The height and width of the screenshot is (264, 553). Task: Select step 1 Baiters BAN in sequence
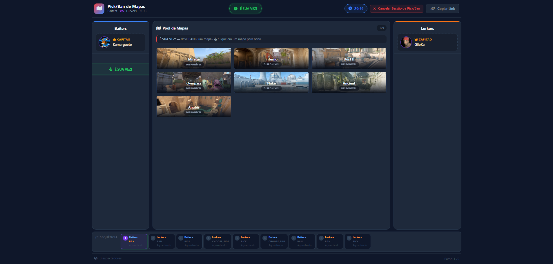(134, 241)
